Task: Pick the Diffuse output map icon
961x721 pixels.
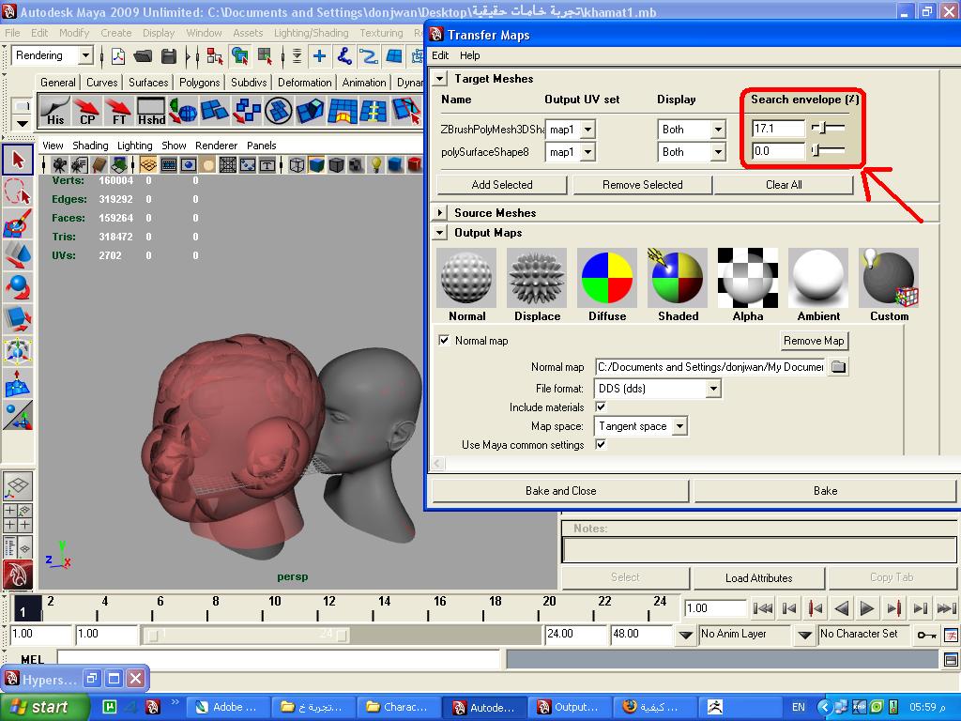Action: pyautogui.click(x=607, y=278)
